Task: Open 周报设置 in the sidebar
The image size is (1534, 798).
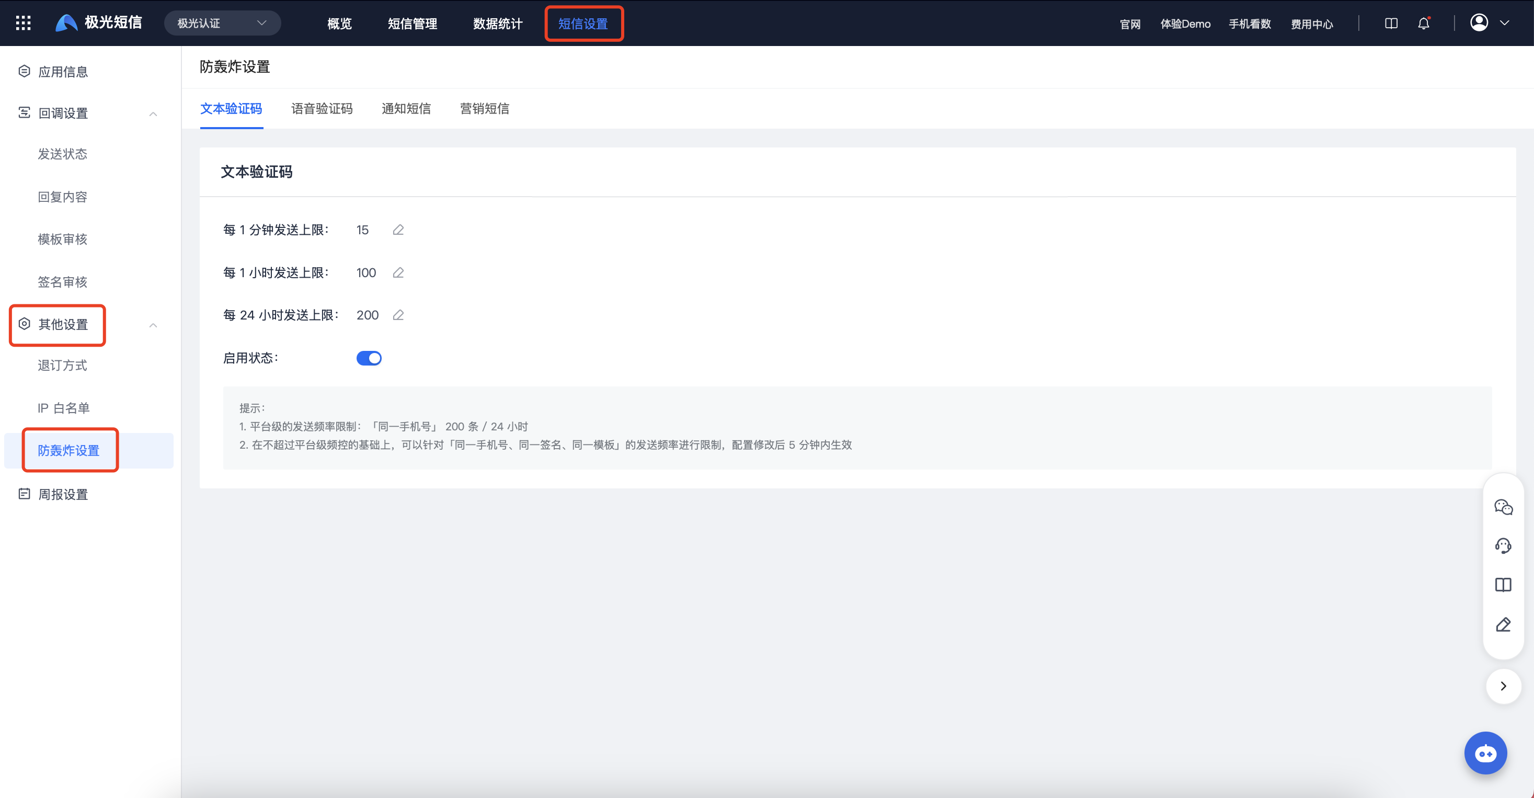Action: point(63,494)
